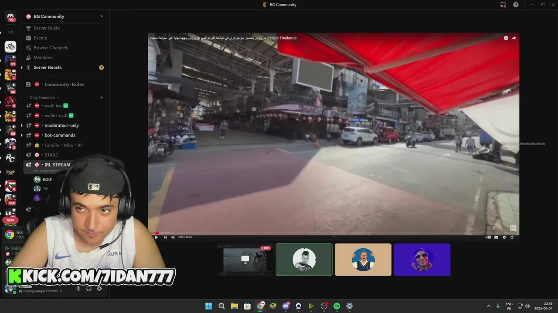Open the server with 162 badge

10,200
